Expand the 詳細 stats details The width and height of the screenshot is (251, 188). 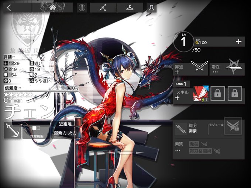(x=9, y=57)
